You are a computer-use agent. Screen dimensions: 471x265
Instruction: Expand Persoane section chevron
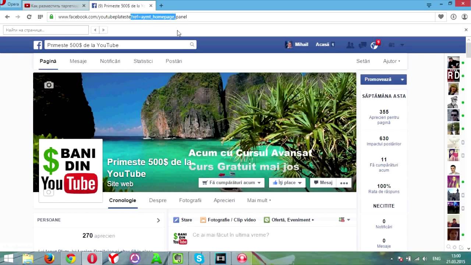158,220
